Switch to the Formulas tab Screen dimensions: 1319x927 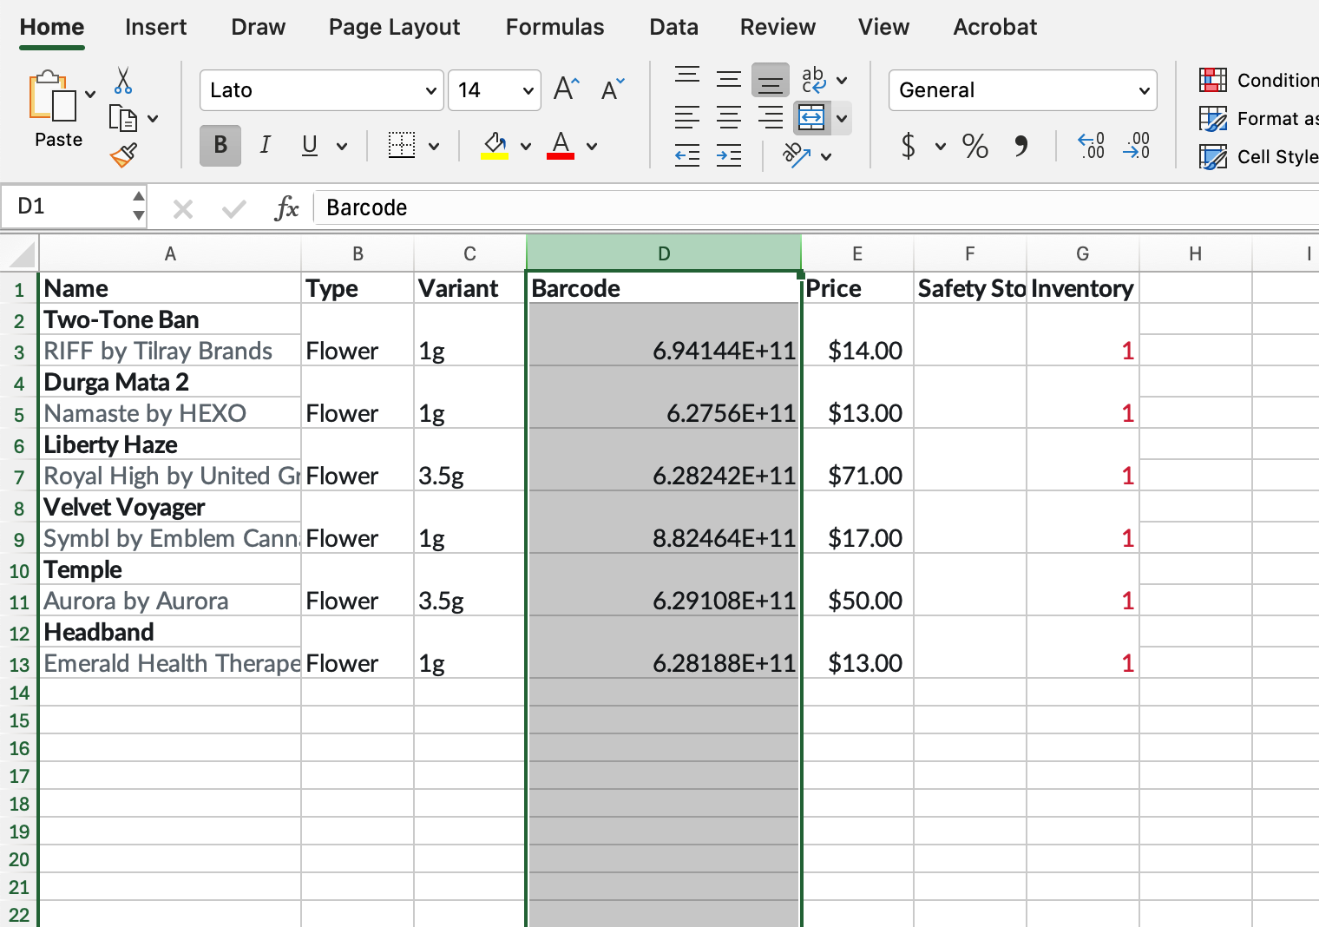pos(555,27)
